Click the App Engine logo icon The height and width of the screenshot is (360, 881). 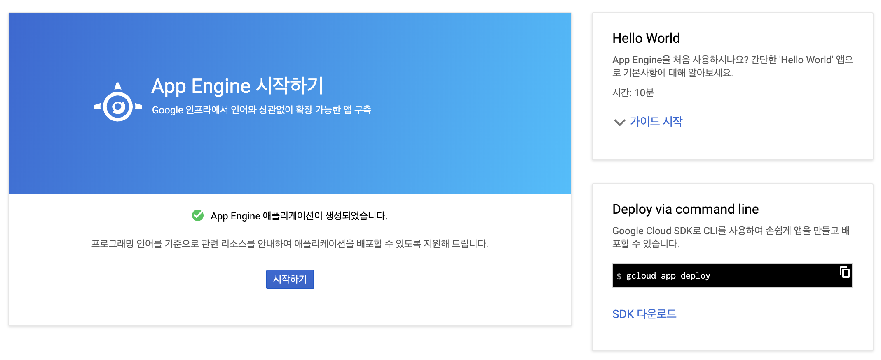click(x=118, y=102)
